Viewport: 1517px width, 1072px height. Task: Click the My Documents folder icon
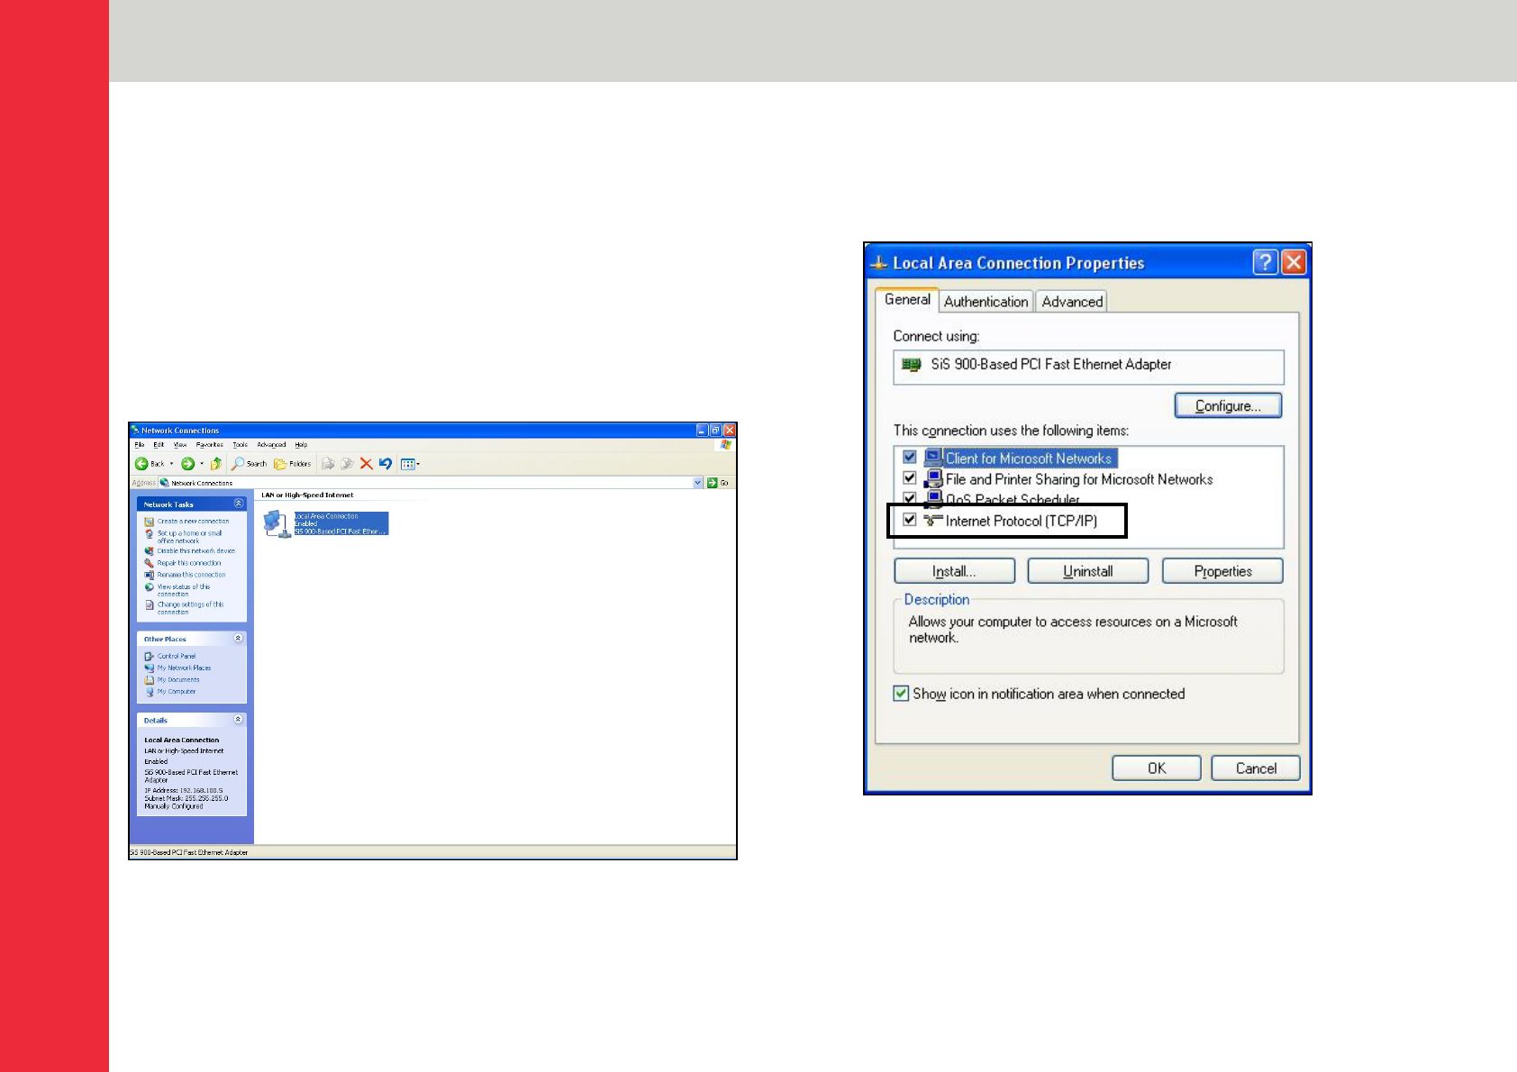coord(150,680)
